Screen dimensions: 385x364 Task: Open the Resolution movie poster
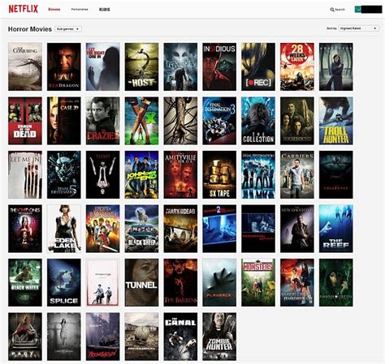[x=103, y=336]
